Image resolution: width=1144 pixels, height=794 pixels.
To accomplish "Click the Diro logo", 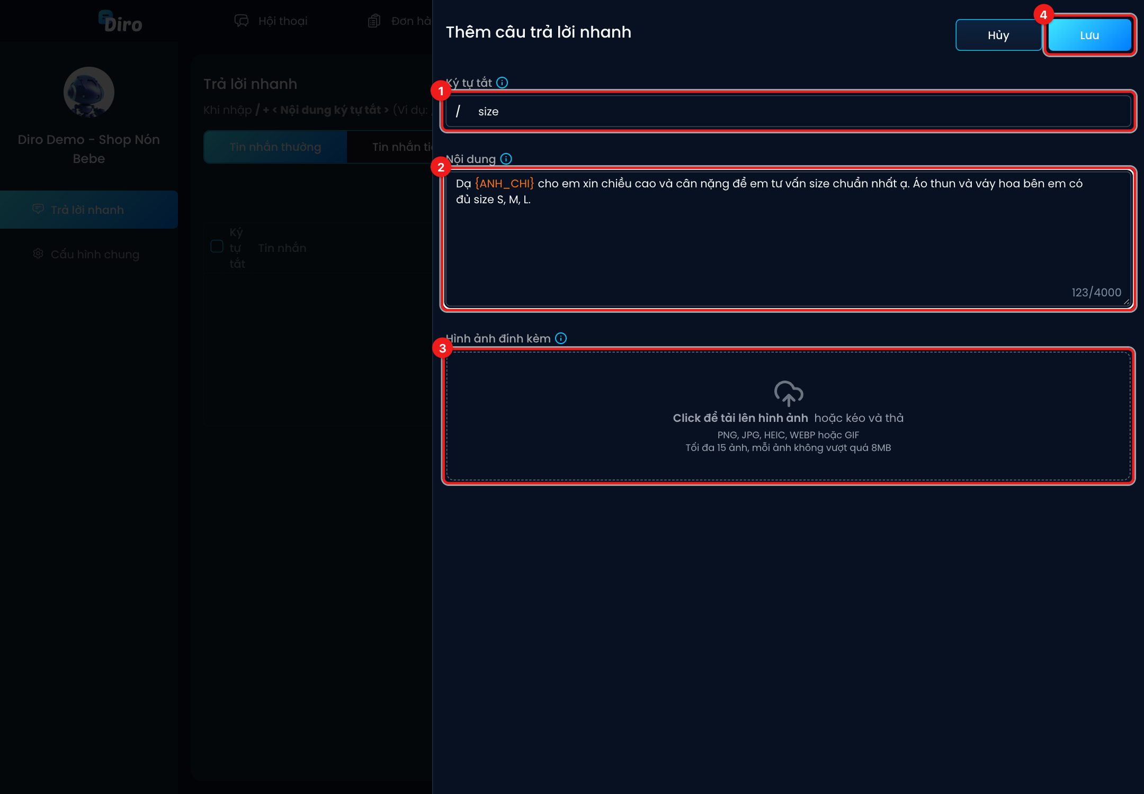I will [x=121, y=22].
